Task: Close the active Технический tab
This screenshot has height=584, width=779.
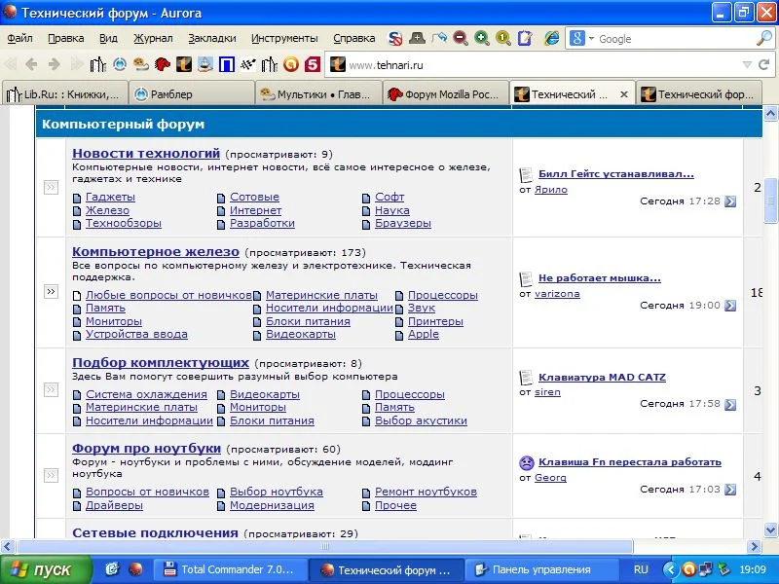Action: coord(624,94)
